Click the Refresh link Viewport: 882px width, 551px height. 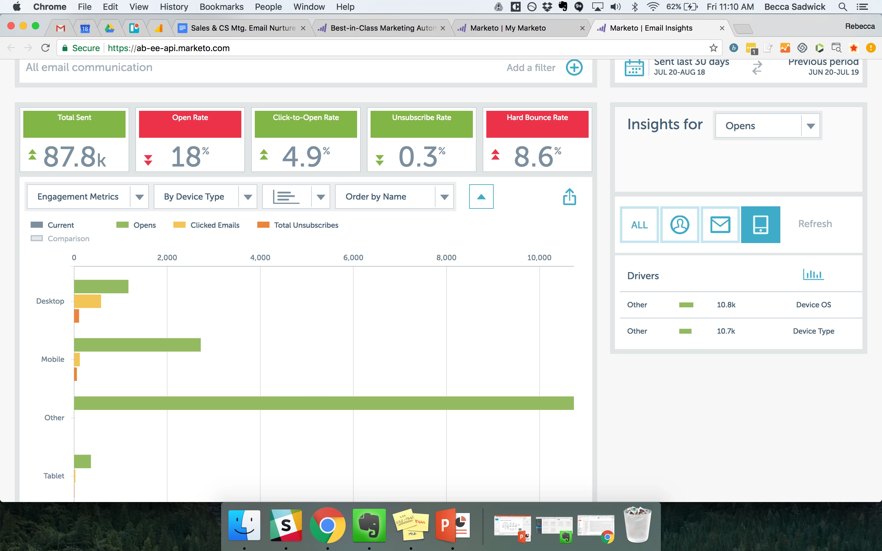point(815,224)
